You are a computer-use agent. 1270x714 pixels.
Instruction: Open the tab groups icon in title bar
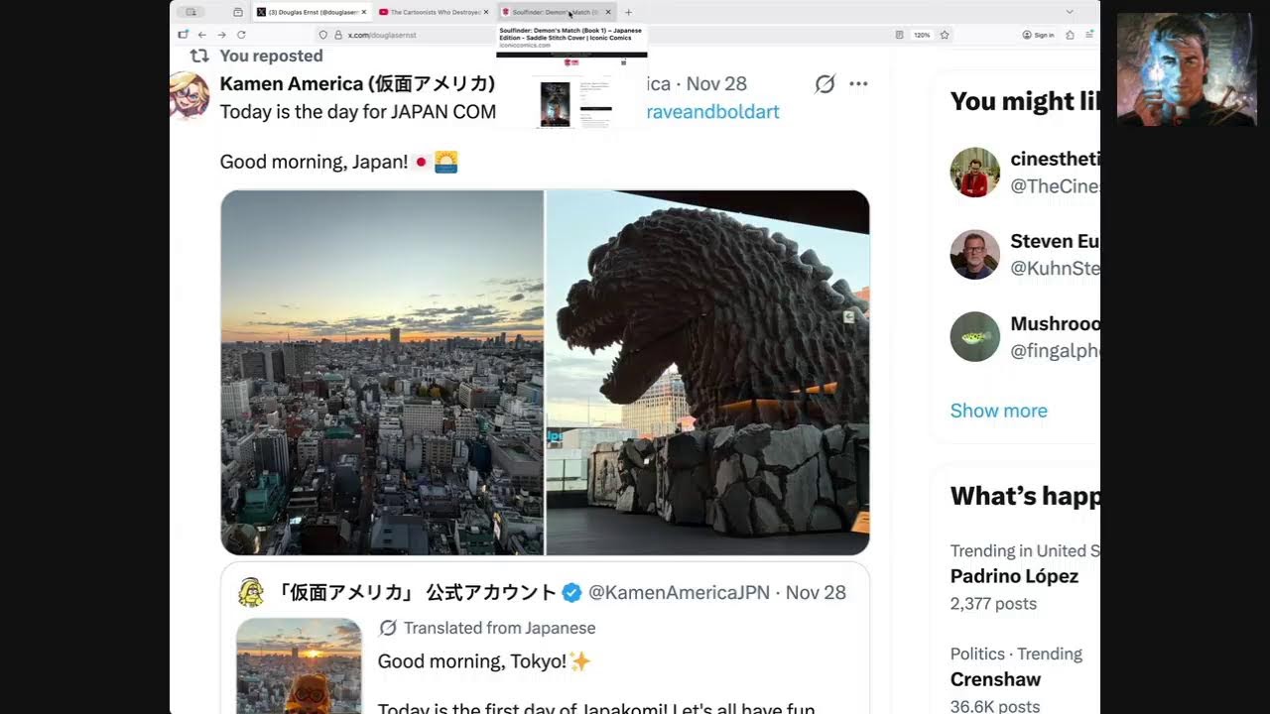pyautogui.click(x=238, y=12)
